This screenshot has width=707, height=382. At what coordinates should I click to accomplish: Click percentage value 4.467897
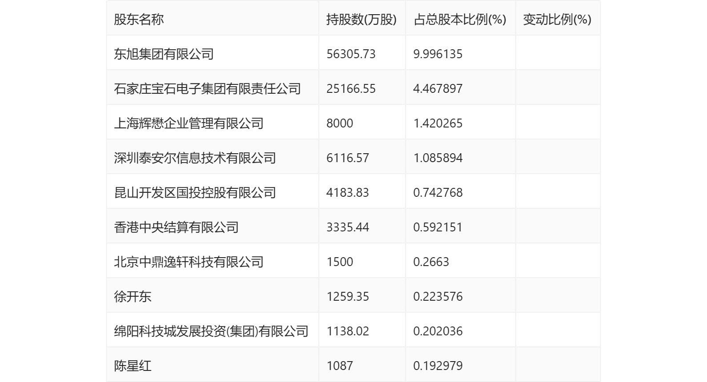point(438,89)
